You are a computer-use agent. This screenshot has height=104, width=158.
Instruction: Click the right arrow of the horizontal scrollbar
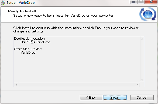click(138, 84)
